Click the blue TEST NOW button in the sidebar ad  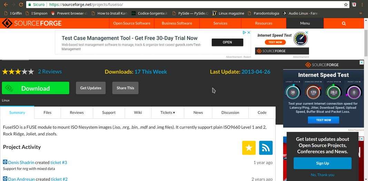[324, 120]
